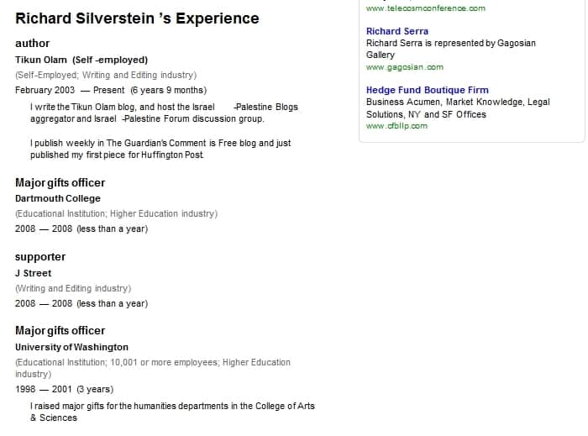Image resolution: width=588 pixels, height=436 pixels.
Task: Click the J Street organization name
Action: (33, 273)
